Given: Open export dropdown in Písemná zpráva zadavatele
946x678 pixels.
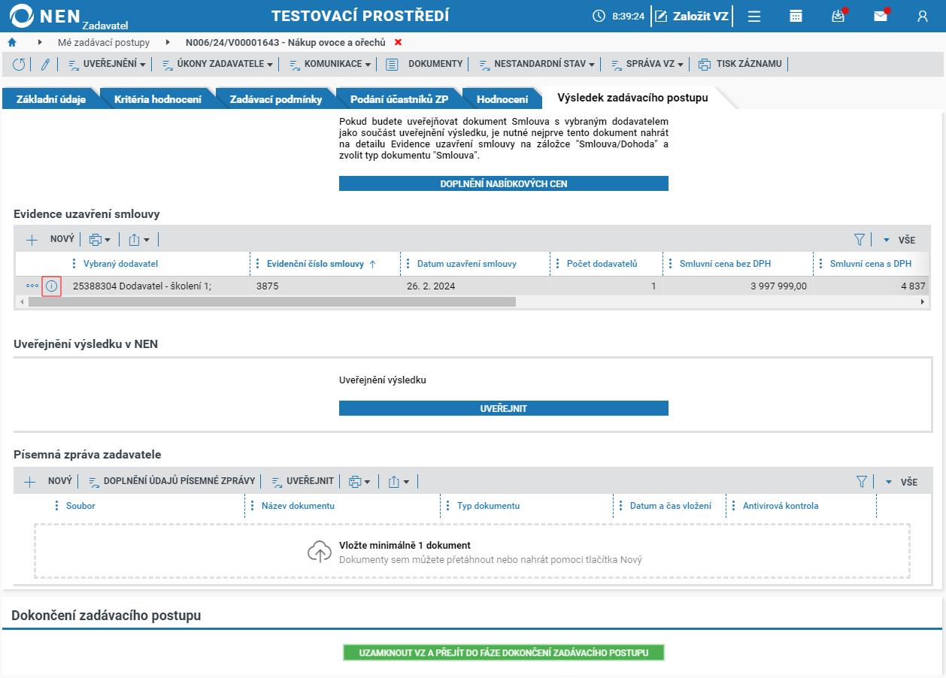Looking at the screenshot, I should tap(399, 482).
